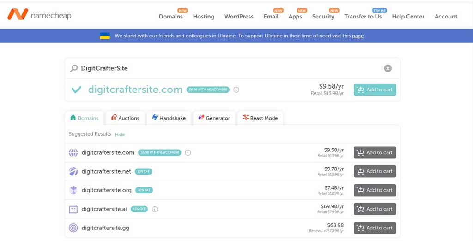This screenshot has width=473, height=241.
Task: Open the WordPress menu
Action: 239,17
